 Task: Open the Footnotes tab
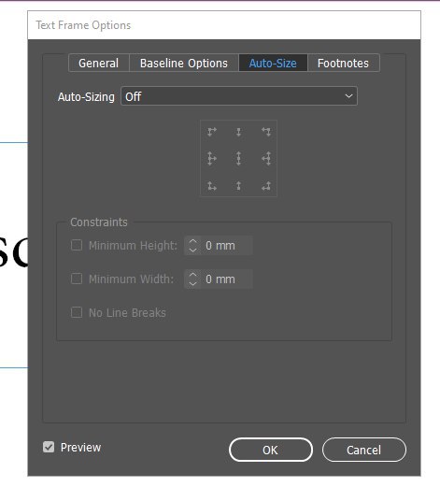pyautogui.click(x=343, y=63)
